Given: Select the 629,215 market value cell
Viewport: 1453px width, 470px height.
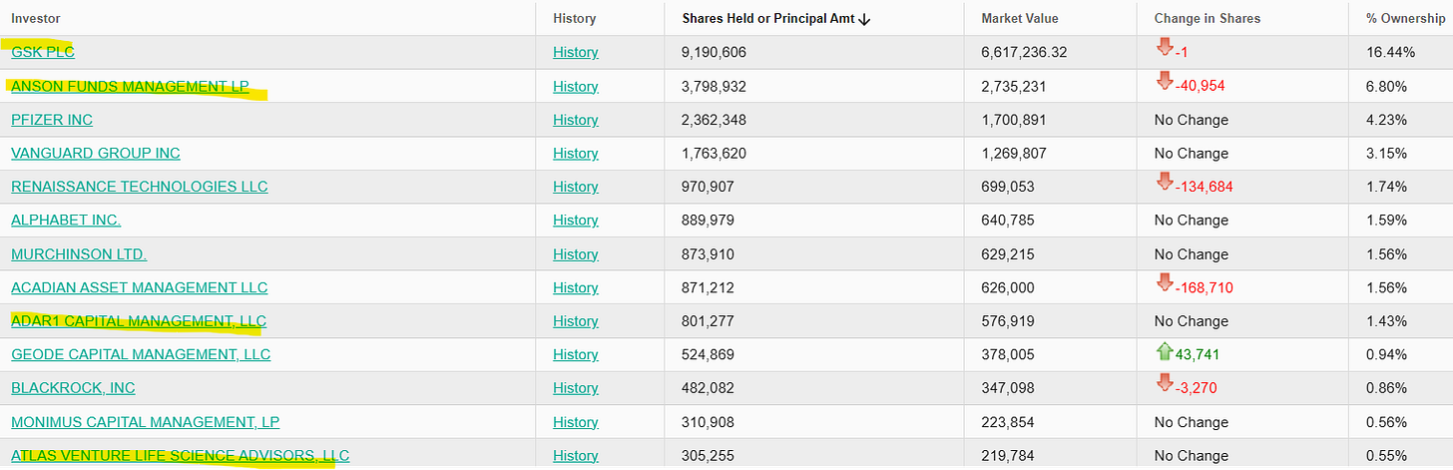Looking at the screenshot, I should click(1008, 253).
